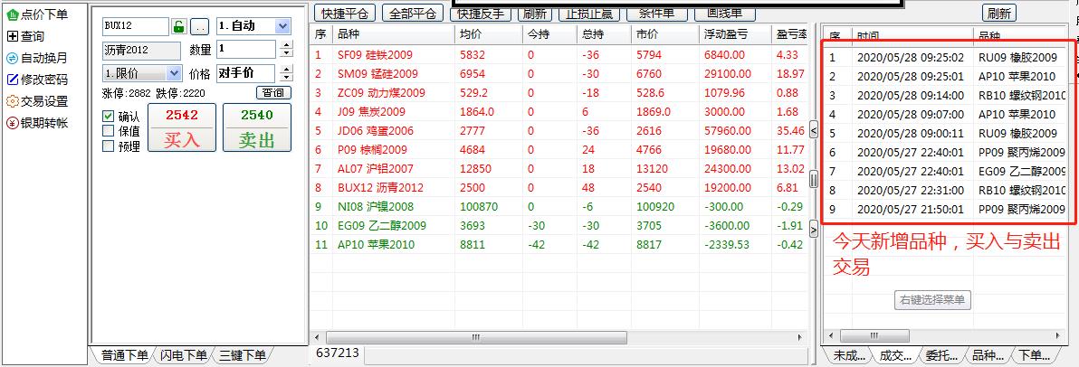Click 刷新 next to 快捷反手
Viewport: 1079px width, 367px height.
tap(535, 13)
